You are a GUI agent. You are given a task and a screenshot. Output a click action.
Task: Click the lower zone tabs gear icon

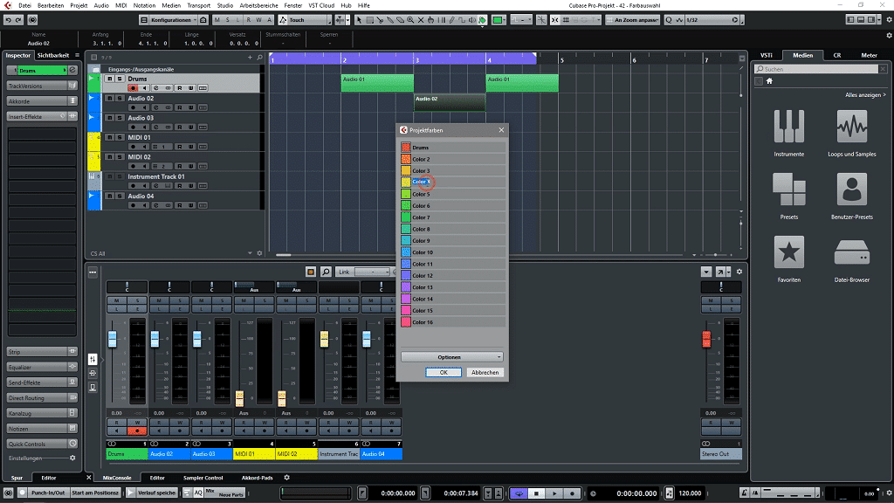pyautogui.click(x=286, y=478)
